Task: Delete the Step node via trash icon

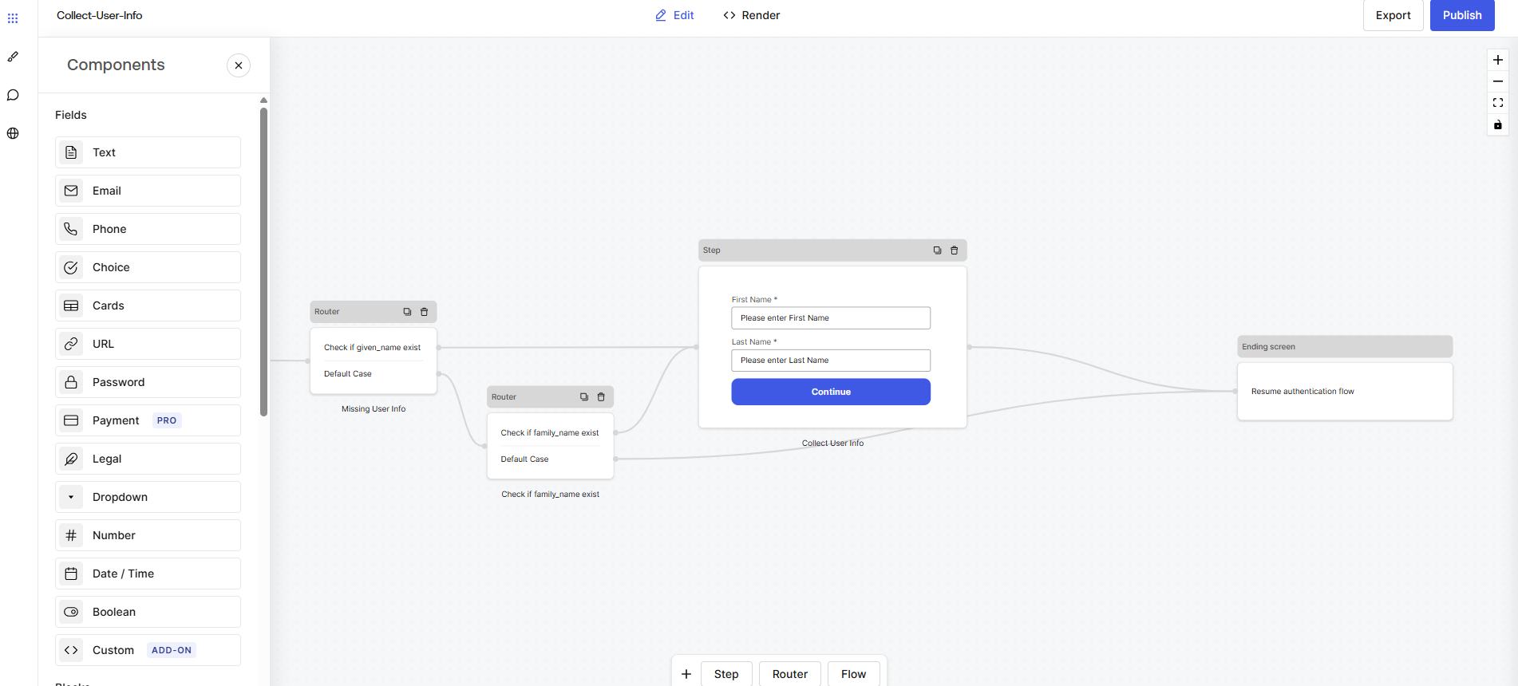Action: click(954, 250)
